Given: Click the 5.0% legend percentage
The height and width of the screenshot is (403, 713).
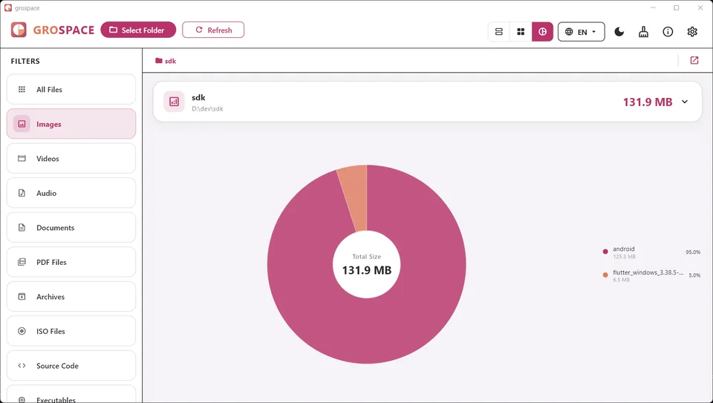Looking at the screenshot, I should [694, 275].
